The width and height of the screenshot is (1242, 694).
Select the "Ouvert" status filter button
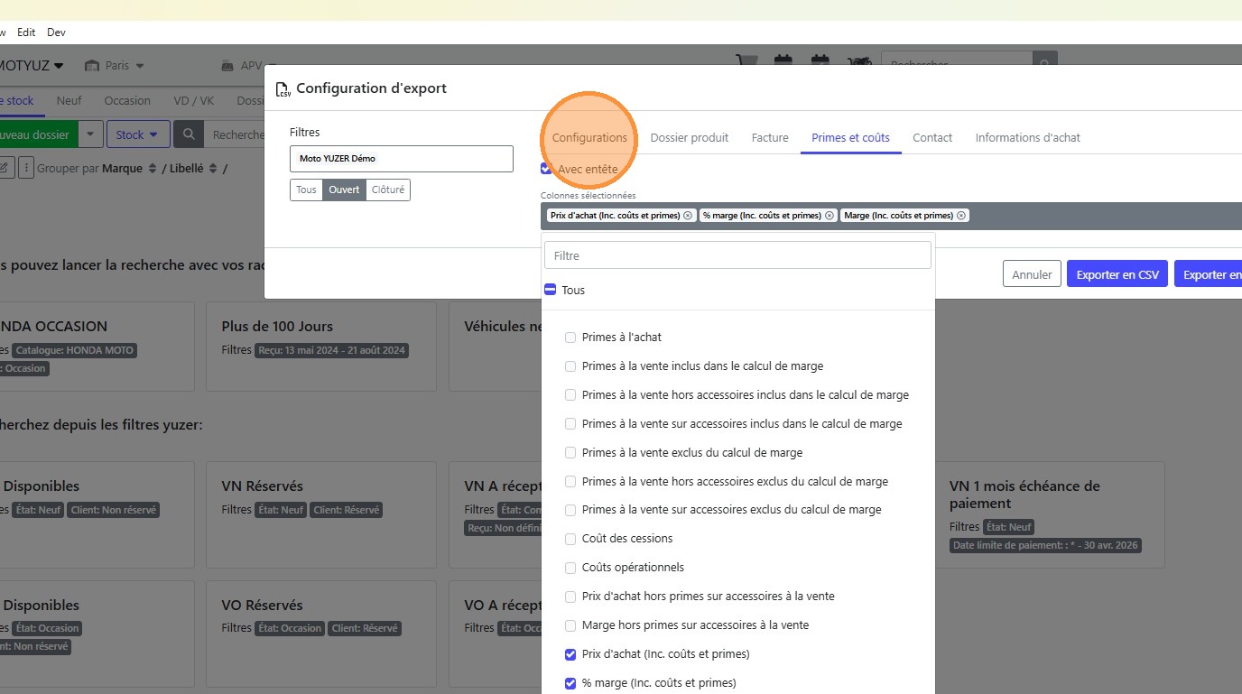point(344,190)
